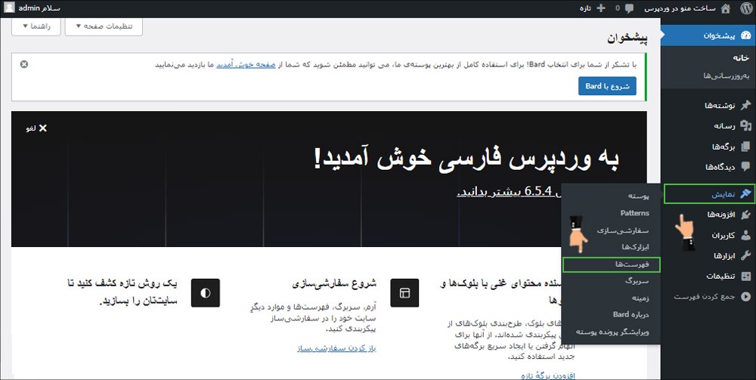Viewport: 756px width, 380px height.
Task: Dismiss the Bard notice with the X icon
Action: tap(24, 64)
